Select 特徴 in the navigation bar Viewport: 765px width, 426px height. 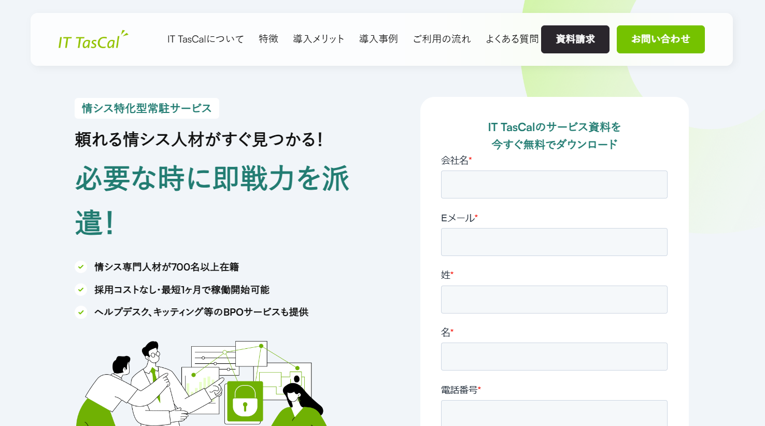(x=268, y=39)
